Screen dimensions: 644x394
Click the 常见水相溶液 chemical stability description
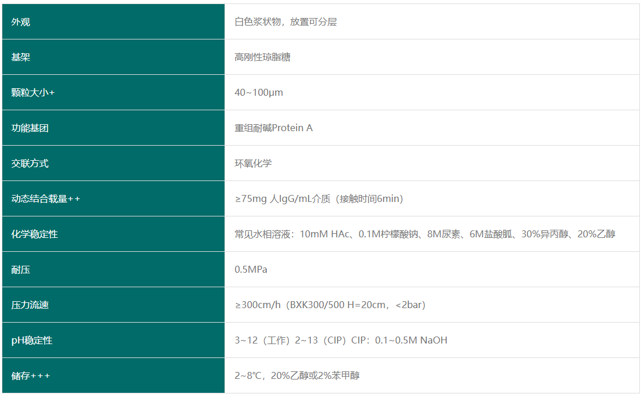pyautogui.click(x=425, y=234)
